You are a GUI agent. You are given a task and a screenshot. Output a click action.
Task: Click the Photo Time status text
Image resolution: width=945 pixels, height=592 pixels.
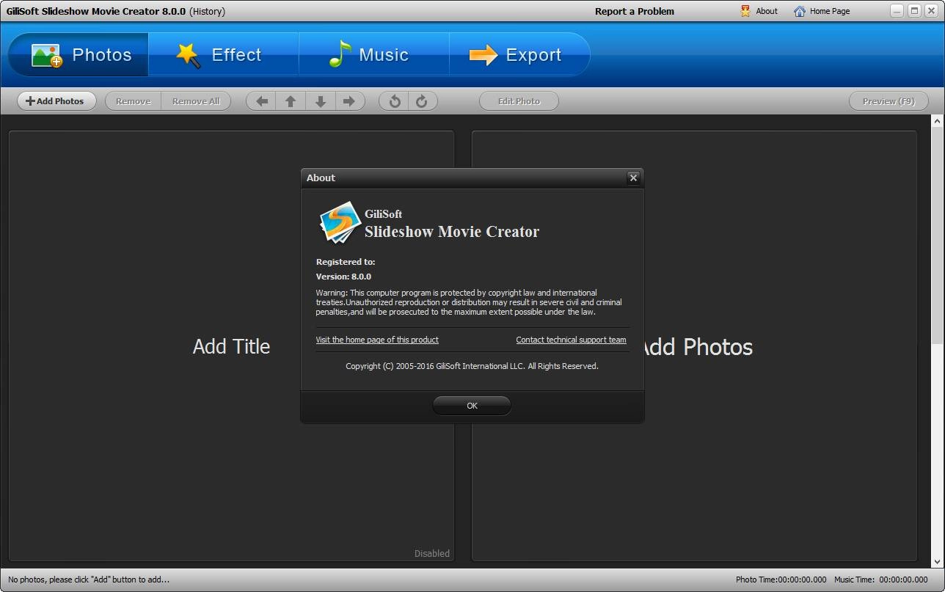click(781, 580)
